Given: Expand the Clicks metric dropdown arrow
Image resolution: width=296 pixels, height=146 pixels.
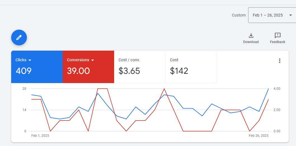Looking at the screenshot, I should pos(30,60).
